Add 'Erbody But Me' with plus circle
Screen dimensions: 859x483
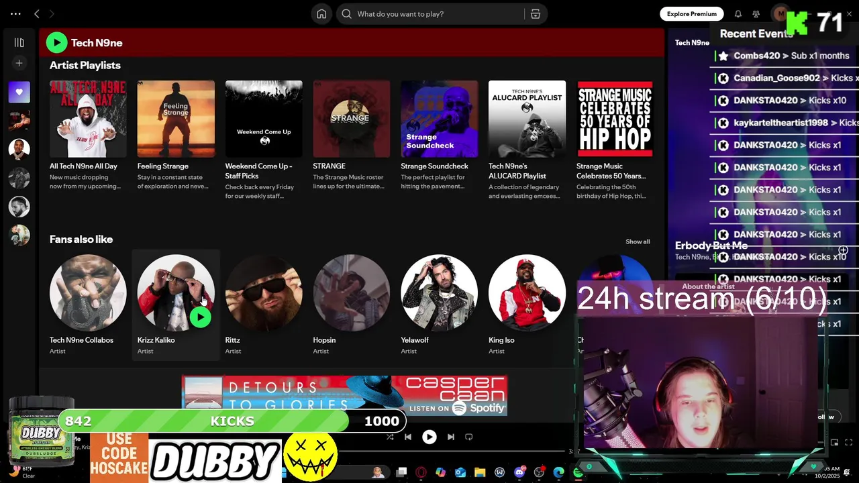[x=843, y=250]
